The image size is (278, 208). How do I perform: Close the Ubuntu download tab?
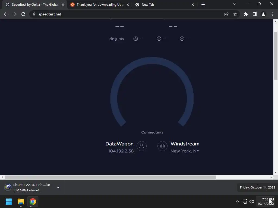pyautogui.click(x=128, y=5)
